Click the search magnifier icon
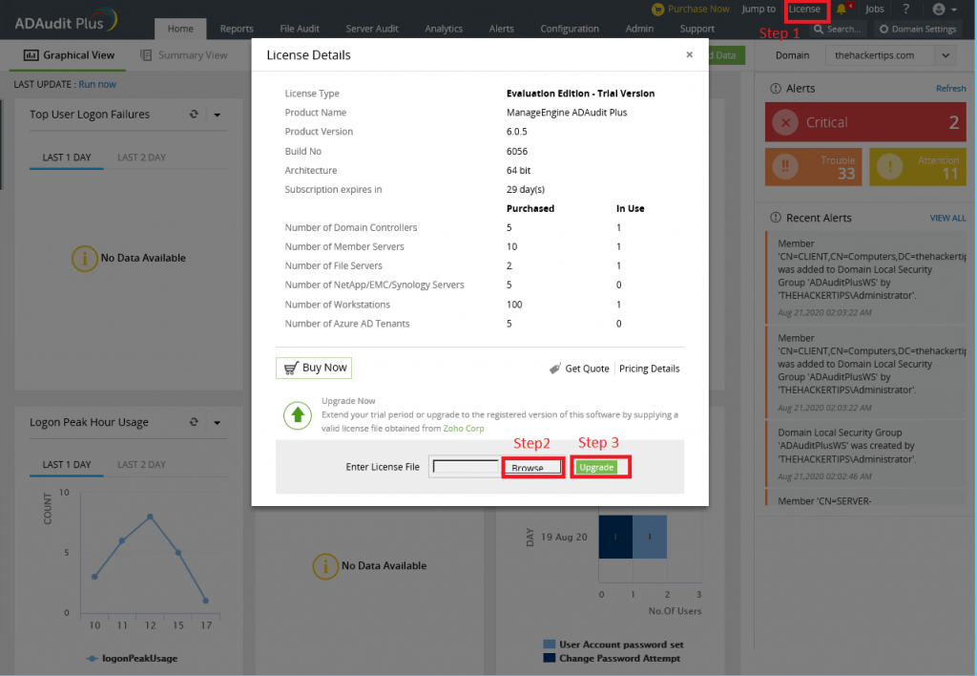This screenshot has width=977, height=676. tap(819, 29)
